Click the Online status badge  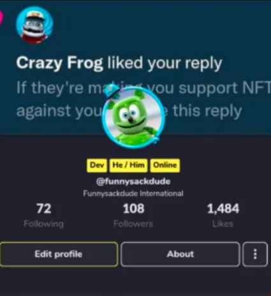(x=165, y=165)
